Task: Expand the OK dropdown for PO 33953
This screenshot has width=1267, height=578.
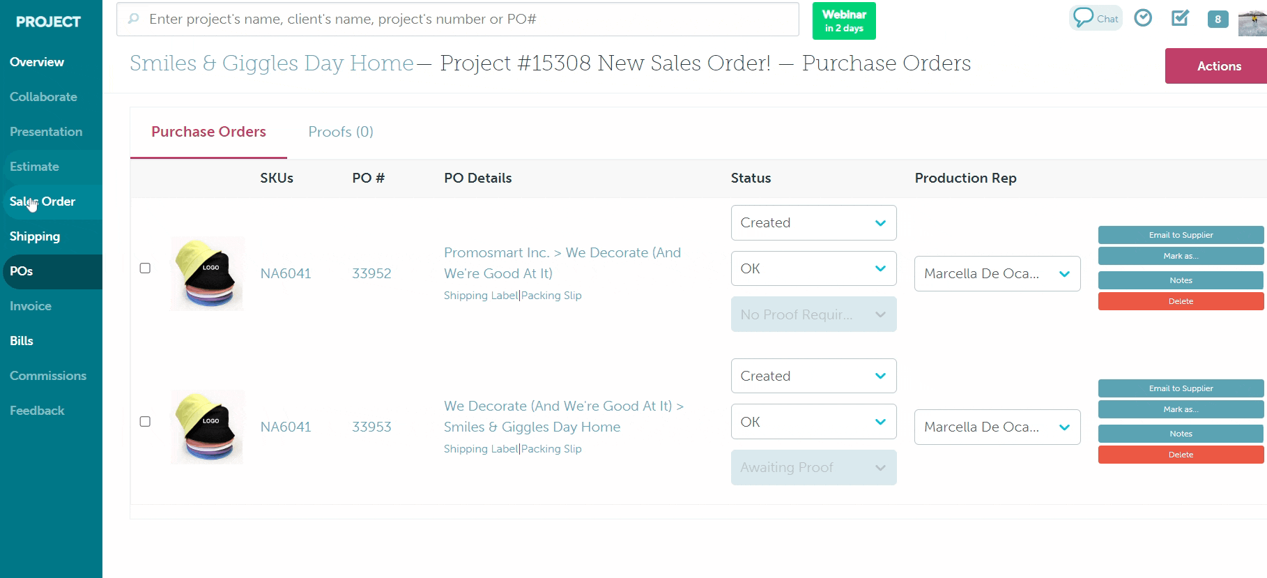Action: pos(813,422)
